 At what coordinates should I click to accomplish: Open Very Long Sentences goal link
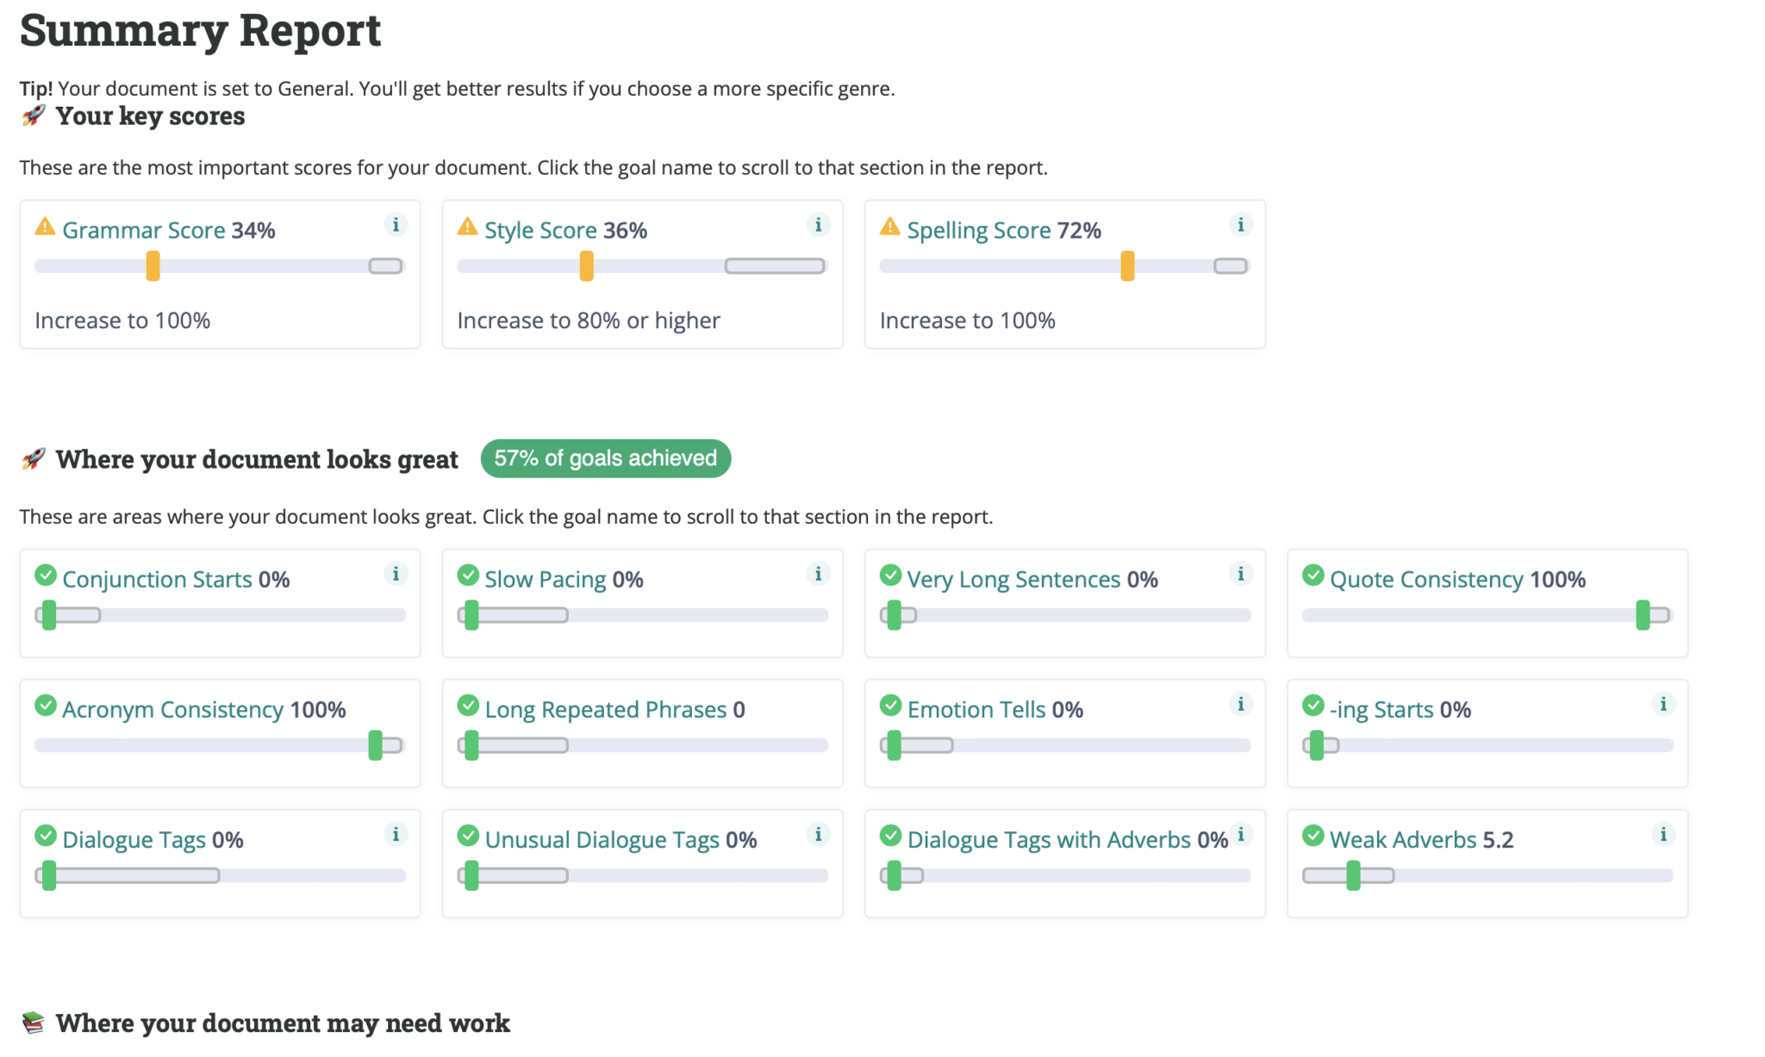pos(1013,580)
